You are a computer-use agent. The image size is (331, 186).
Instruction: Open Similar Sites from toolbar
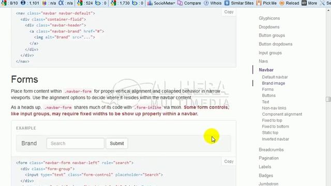point(239,3)
